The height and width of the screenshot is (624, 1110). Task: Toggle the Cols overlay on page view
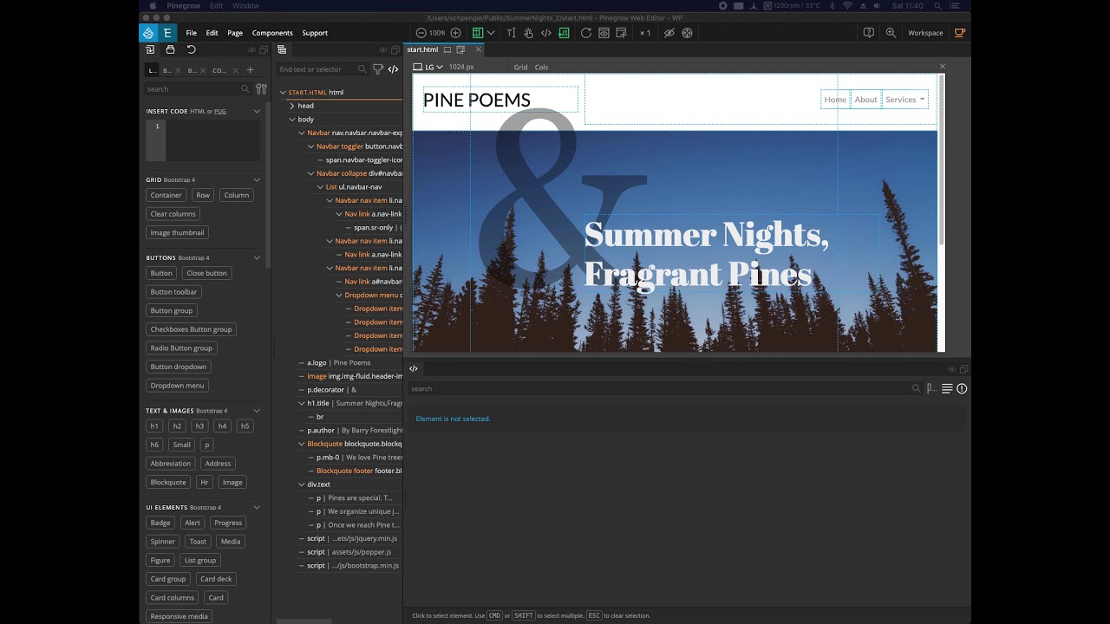[x=541, y=67]
